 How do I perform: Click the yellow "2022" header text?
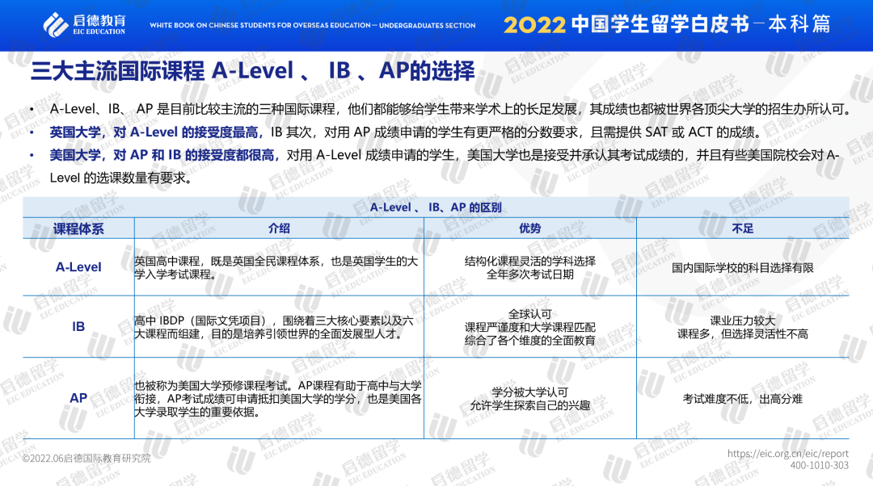534,25
